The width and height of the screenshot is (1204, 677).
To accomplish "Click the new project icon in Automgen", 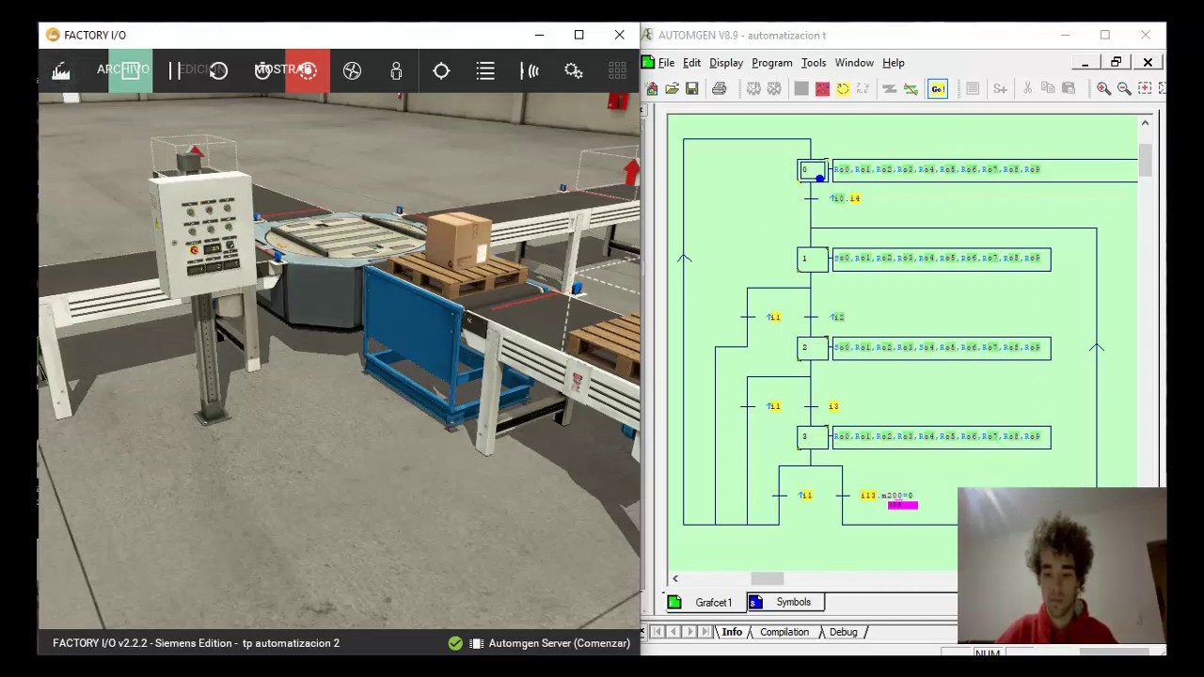I will pyautogui.click(x=652, y=88).
